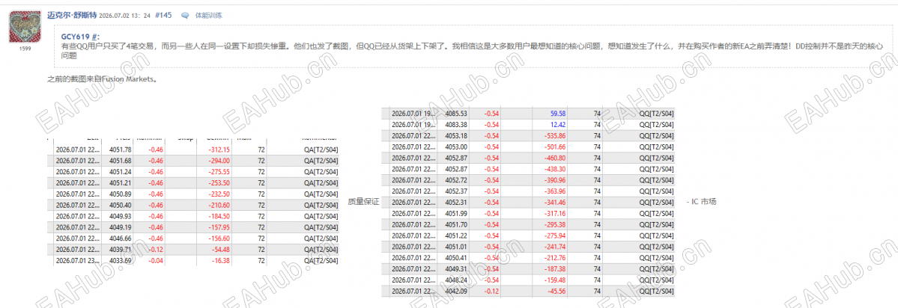The height and width of the screenshot is (308, 898).
Task: Select loss value -294.00
Action: [218, 161]
